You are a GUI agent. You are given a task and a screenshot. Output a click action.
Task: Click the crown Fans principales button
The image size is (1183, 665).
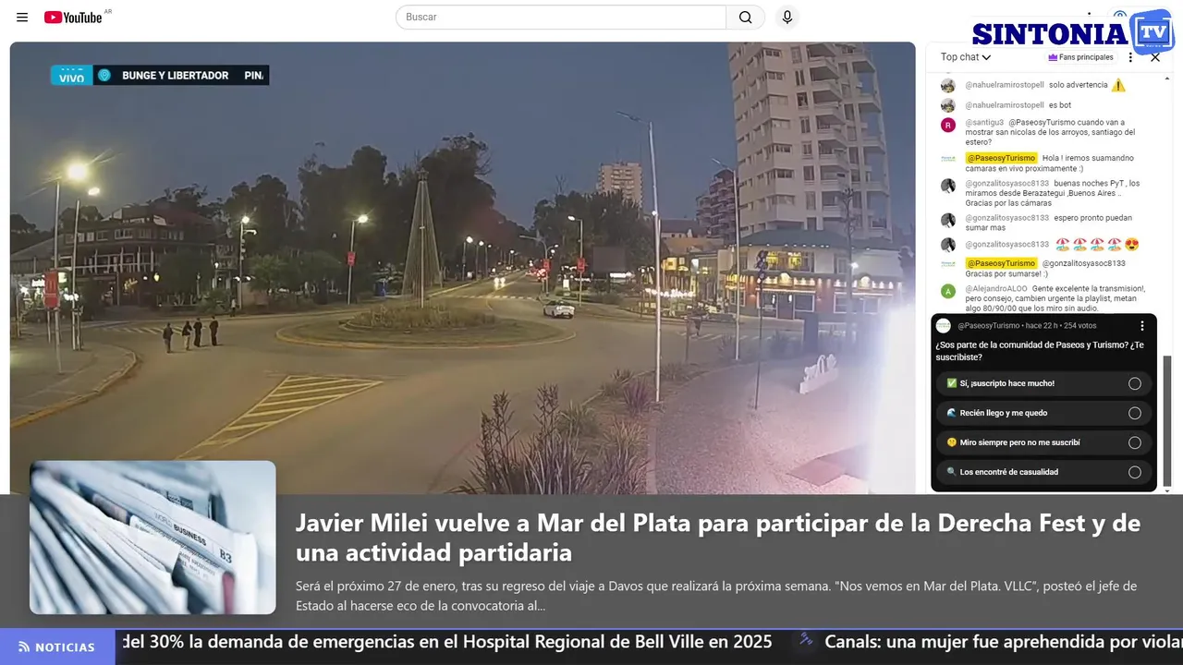pos(1080,57)
